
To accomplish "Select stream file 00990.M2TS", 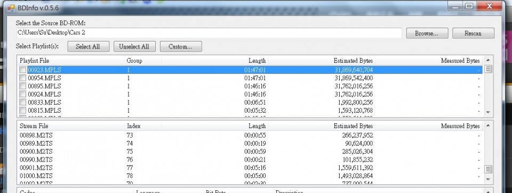I will coord(36,160).
